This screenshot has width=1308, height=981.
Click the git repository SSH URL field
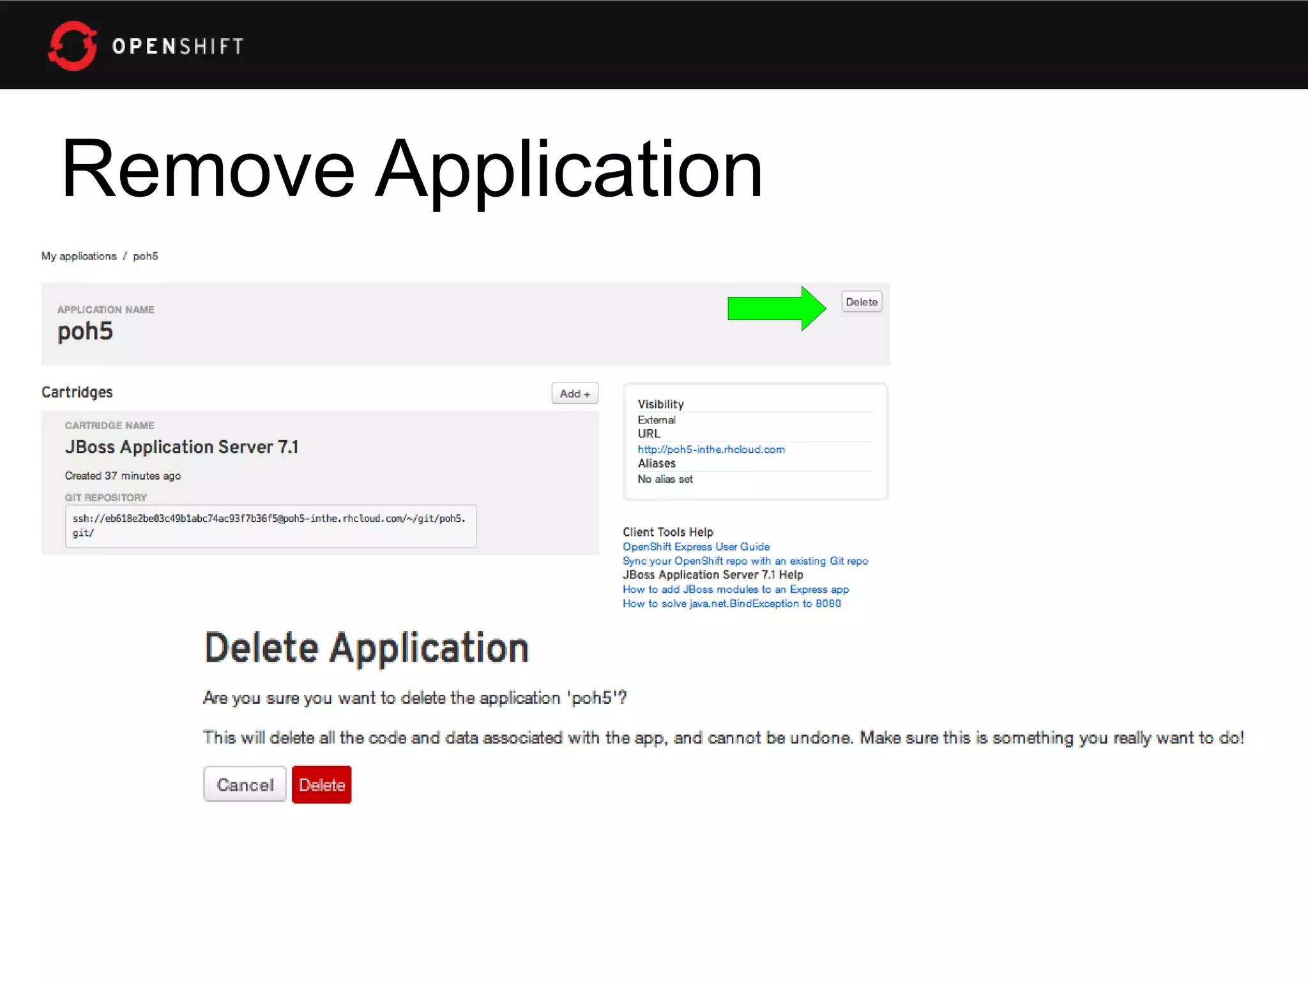pyautogui.click(x=271, y=526)
